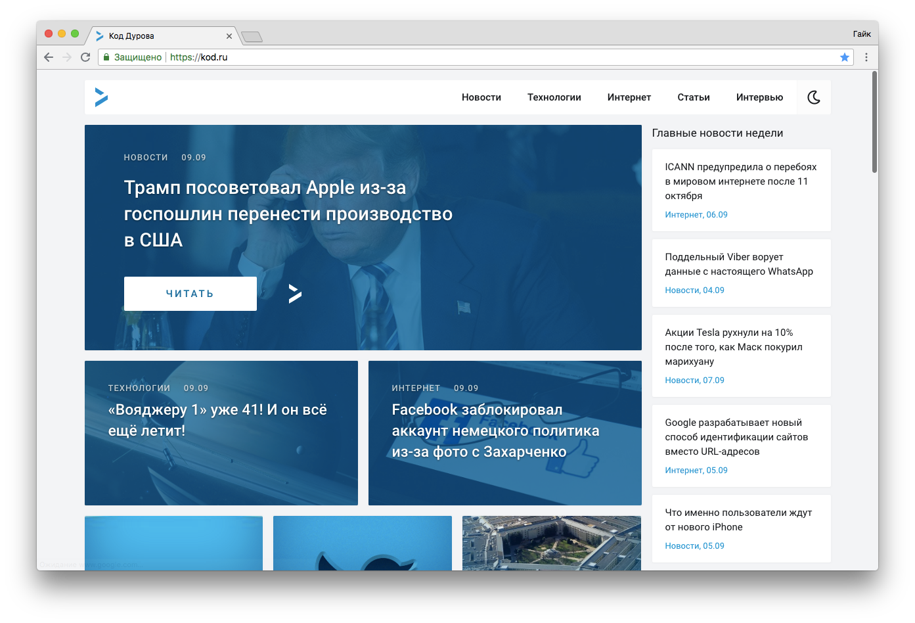The height and width of the screenshot is (623, 915).
Task: Click the page vertical scrollbar thumb
Action: pyautogui.click(x=874, y=122)
